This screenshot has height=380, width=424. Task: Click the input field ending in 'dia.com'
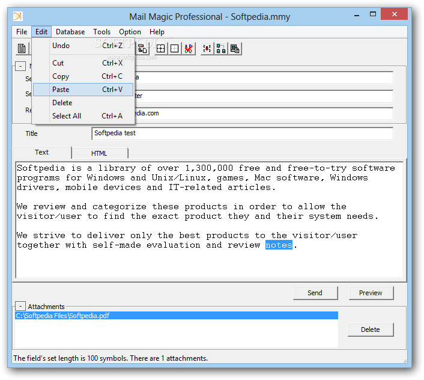coord(264,114)
